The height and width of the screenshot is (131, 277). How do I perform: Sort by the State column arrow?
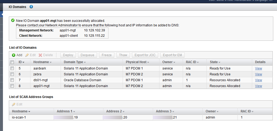219,62
